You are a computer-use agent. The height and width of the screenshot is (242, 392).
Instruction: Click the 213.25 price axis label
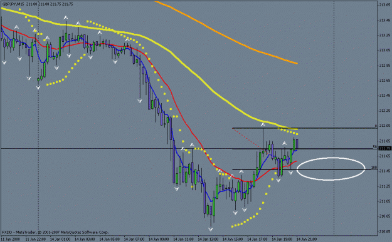coord(384,35)
